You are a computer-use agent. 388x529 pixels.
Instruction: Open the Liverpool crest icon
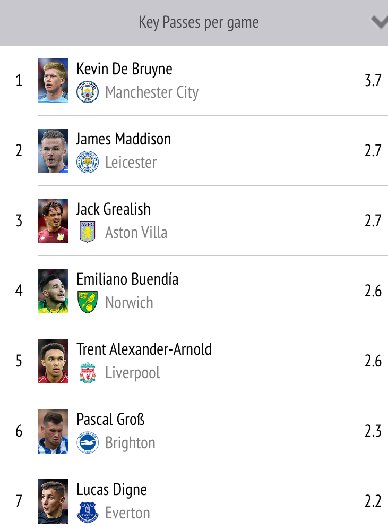[88, 372]
